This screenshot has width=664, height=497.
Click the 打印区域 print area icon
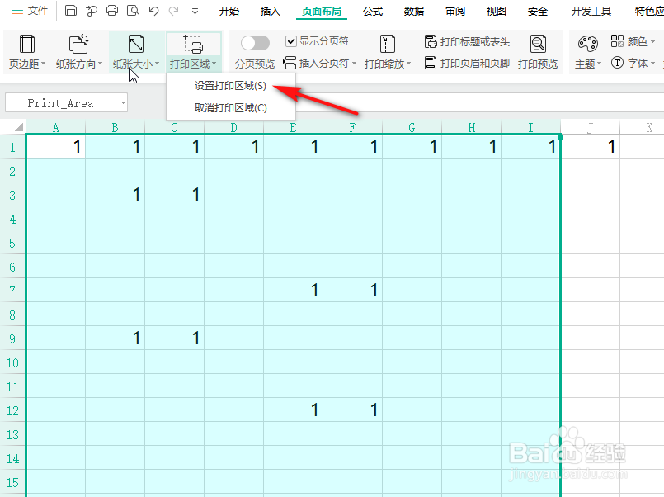pyautogui.click(x=193, y=44)
